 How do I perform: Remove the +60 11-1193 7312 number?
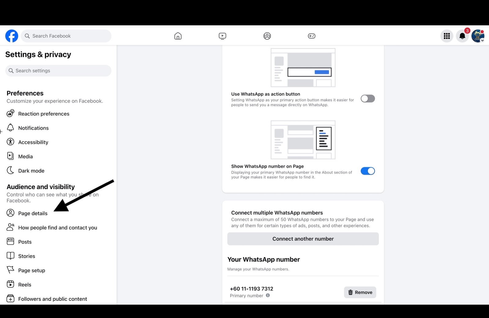click(x=360, y=292)
